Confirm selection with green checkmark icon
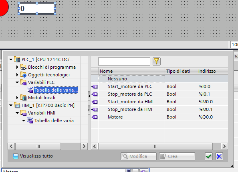Image resolution: width=238 pixels, height=172 pixels. 209,156
